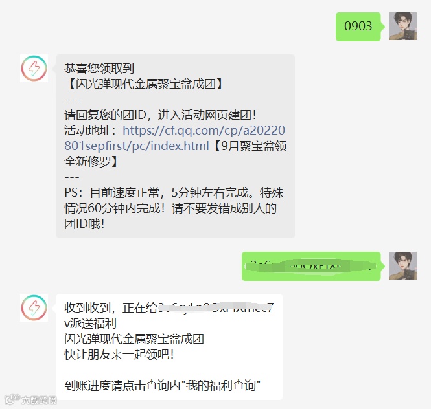Viewport: 431px width, 409px height.
Task: Open the https://cf.qq.com activity link
Action: coord(175,138)
